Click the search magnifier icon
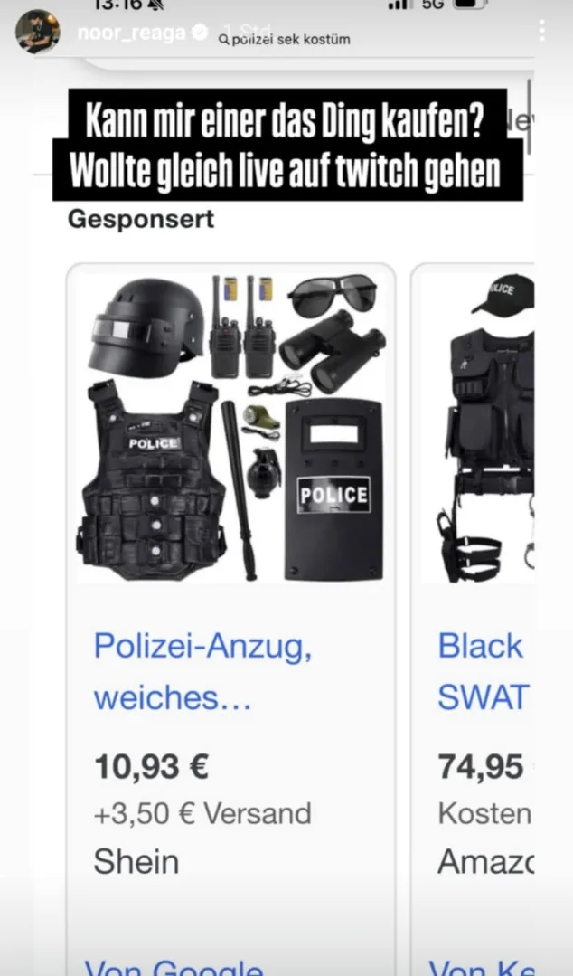Screen dimensions: 573x976 coord(223,40)
